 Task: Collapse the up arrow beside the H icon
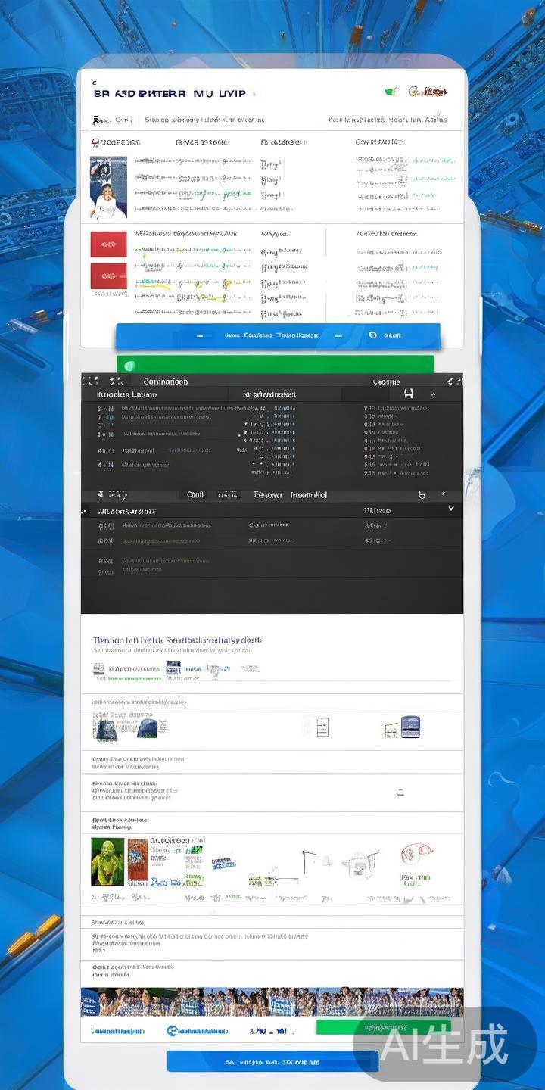click(x=434, y=394)
